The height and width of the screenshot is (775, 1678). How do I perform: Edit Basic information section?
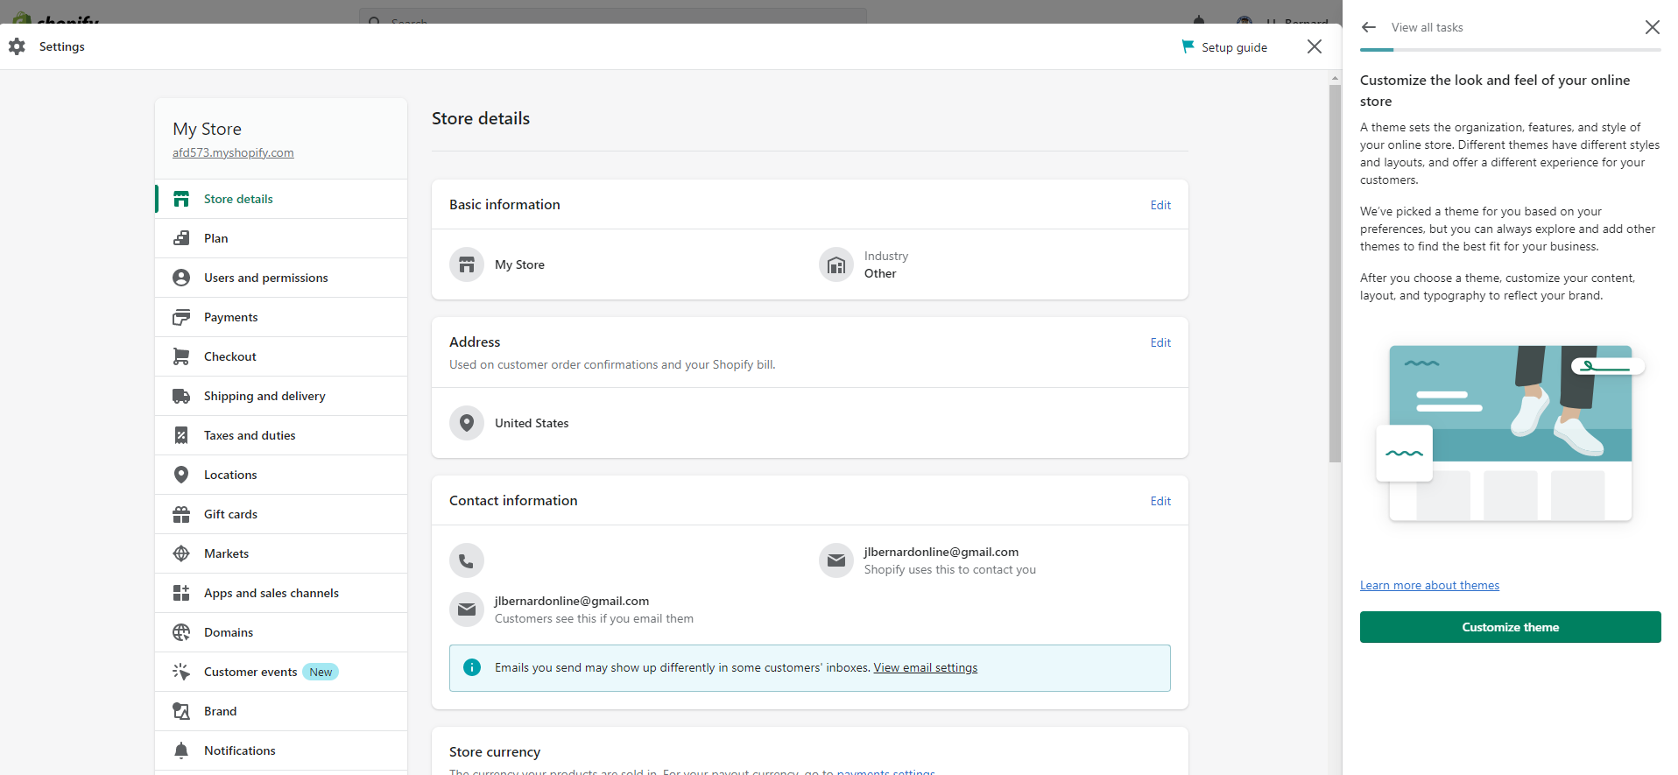pos(1160,205)
